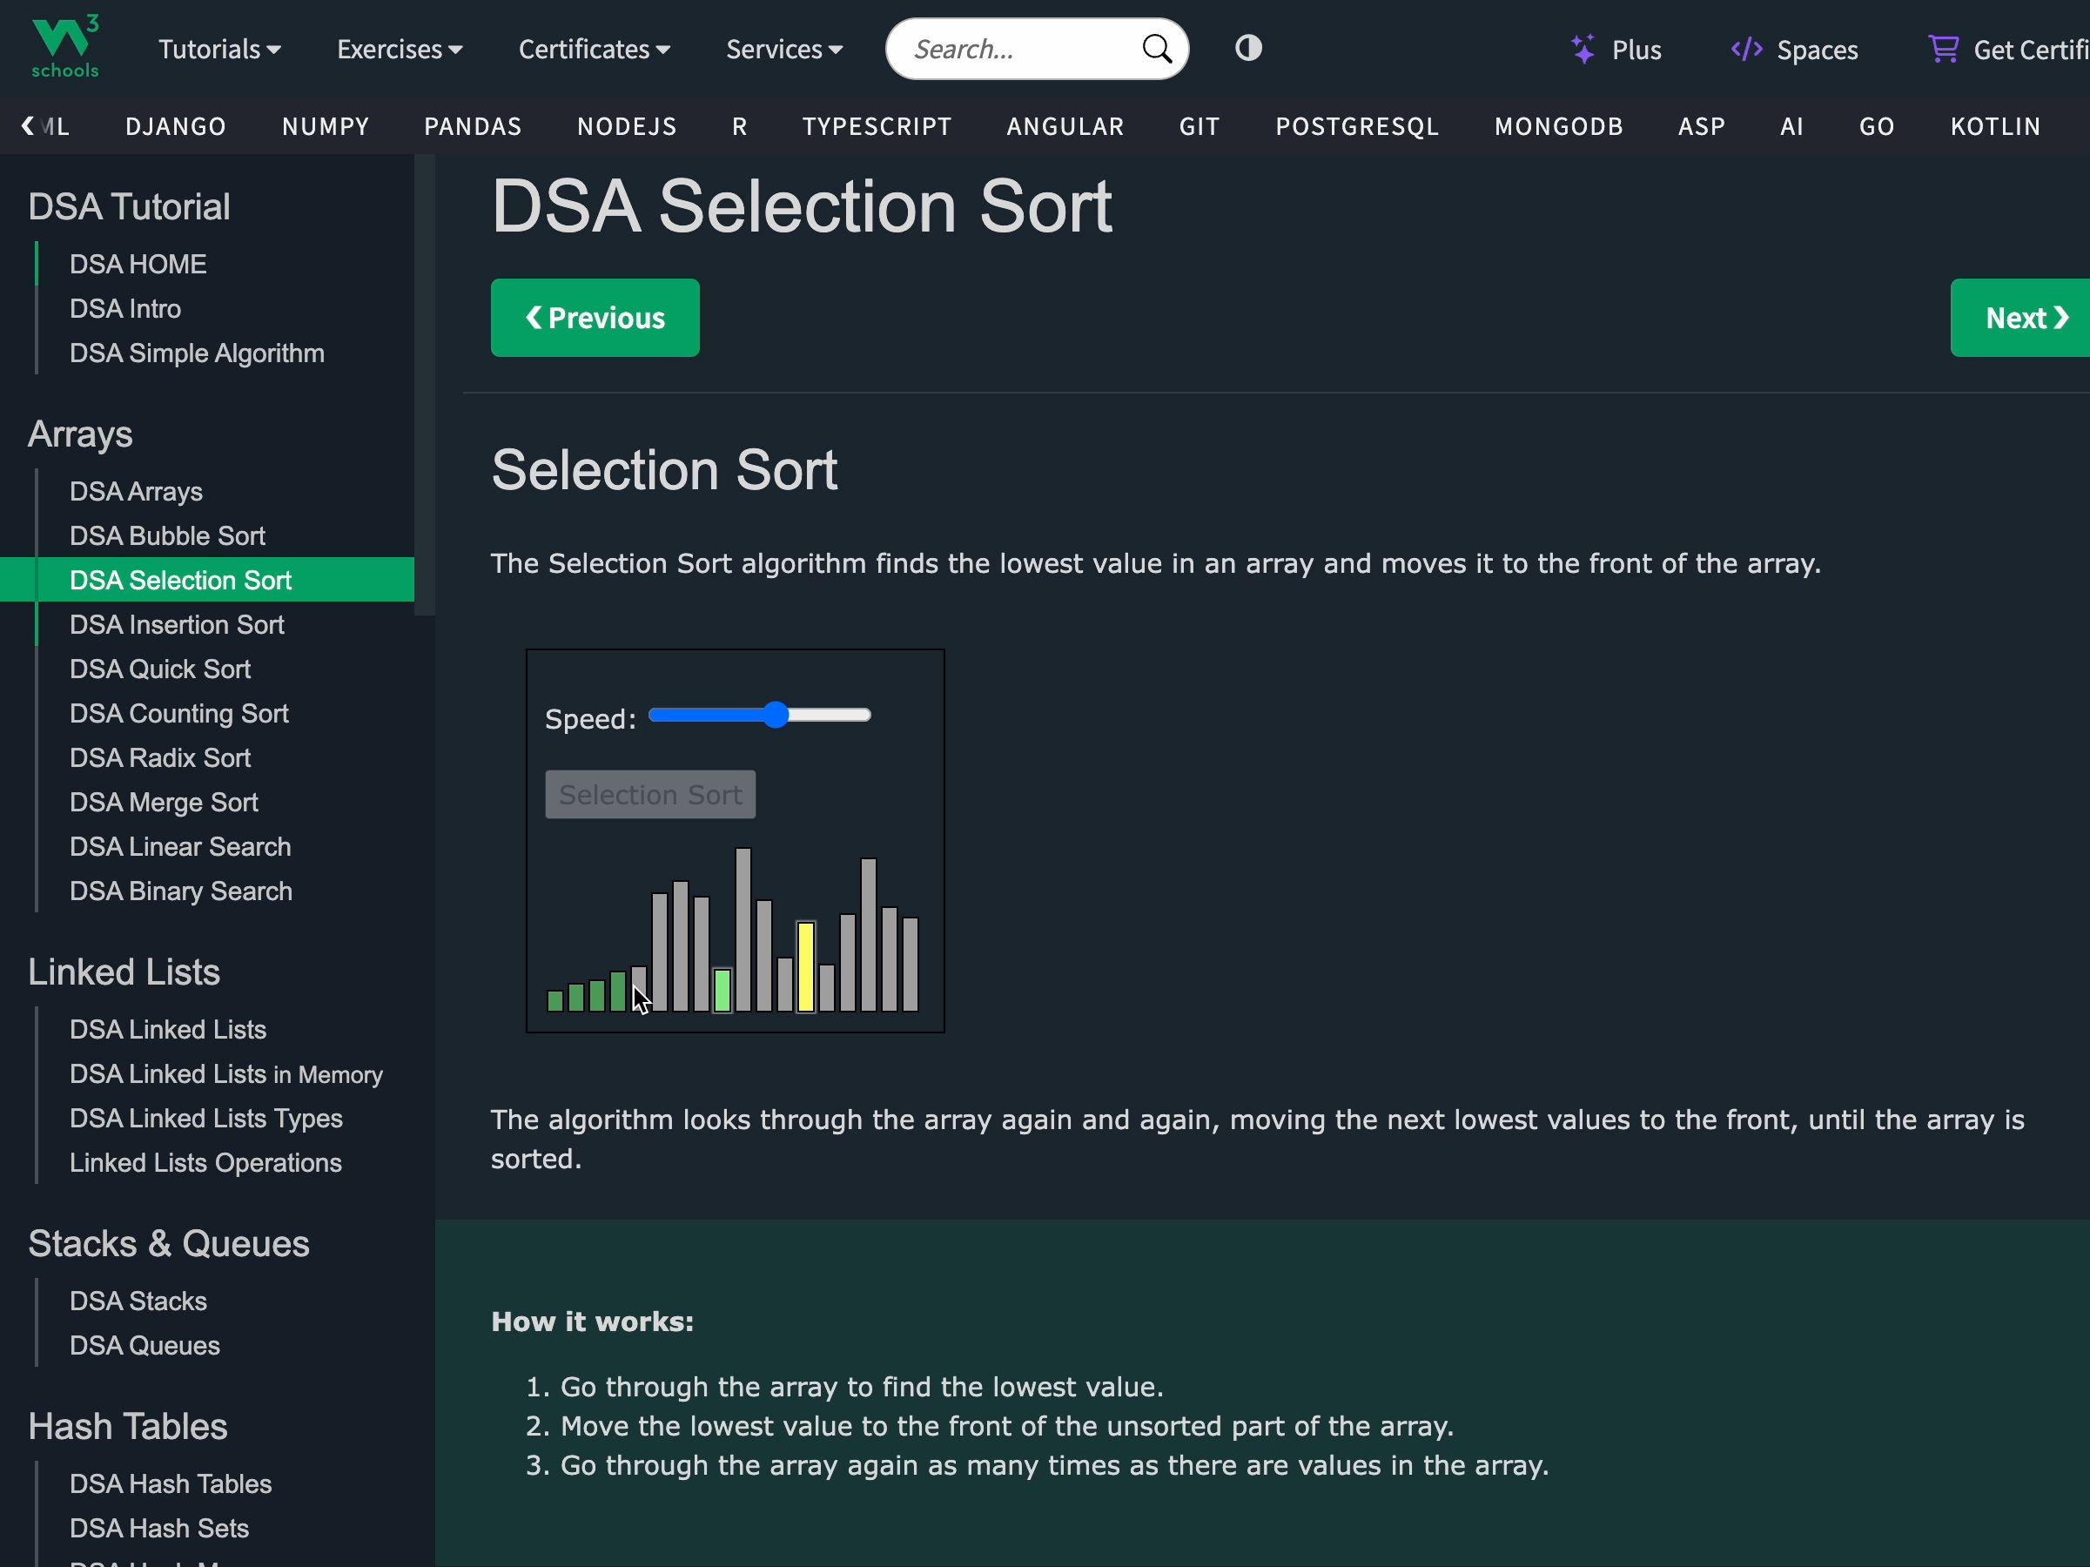This screenshot has height=1567, width=2090.
Task: Click the Selection Sort run button
Action: [x=650, y=795]
